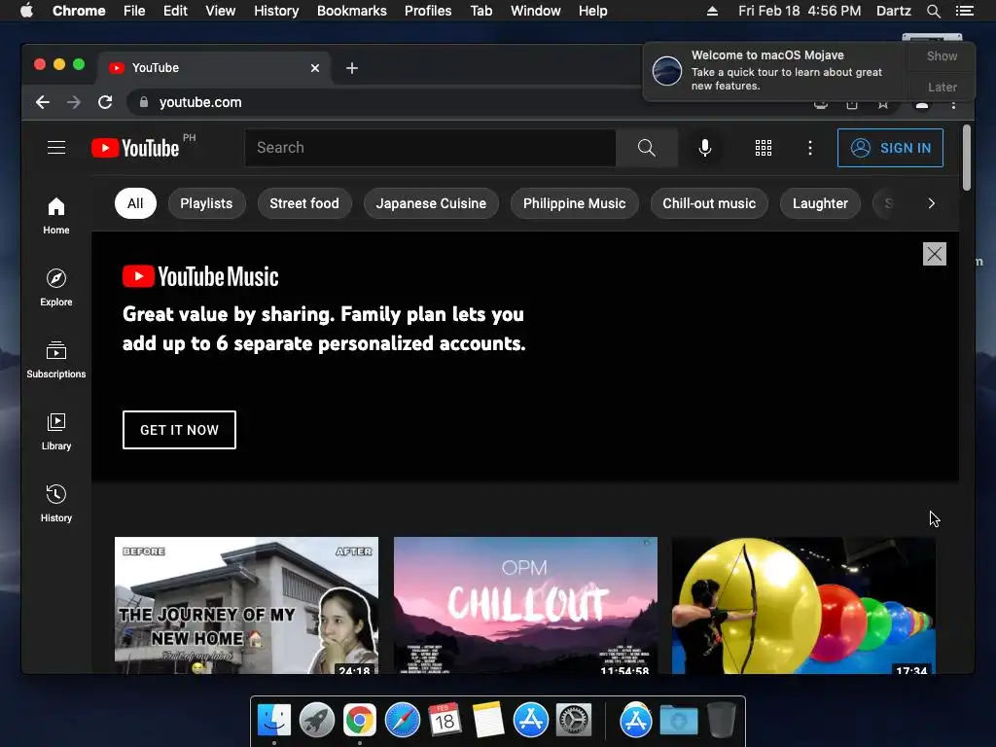Viewport: 996px width, 747px height.
Task: Select the Street food filter chip
Action: (304, 203)
